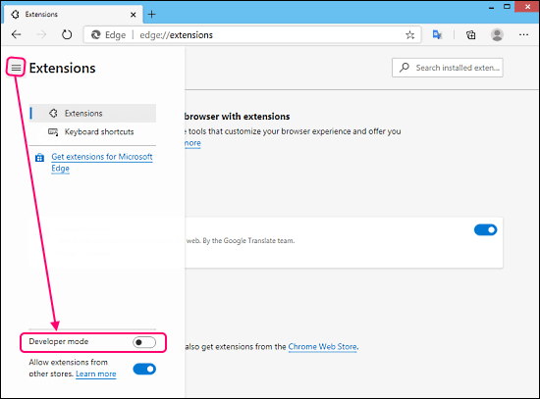Turn off Allow extensions from other stores
Viewport: 540px width, 399px height.
point(144,369)
